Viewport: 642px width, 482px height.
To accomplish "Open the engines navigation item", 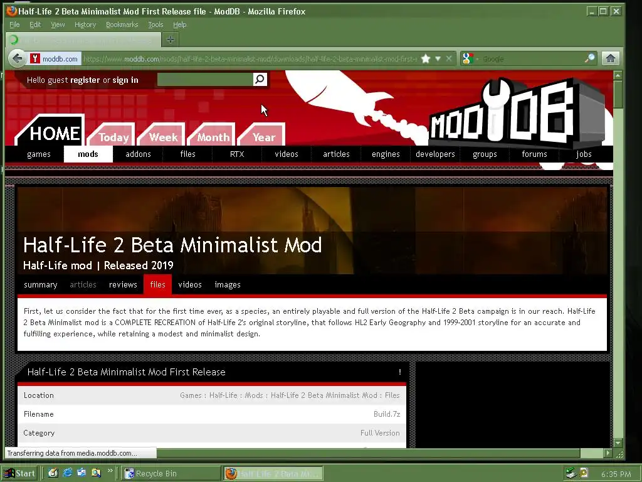I will click(x=386, y=154).
